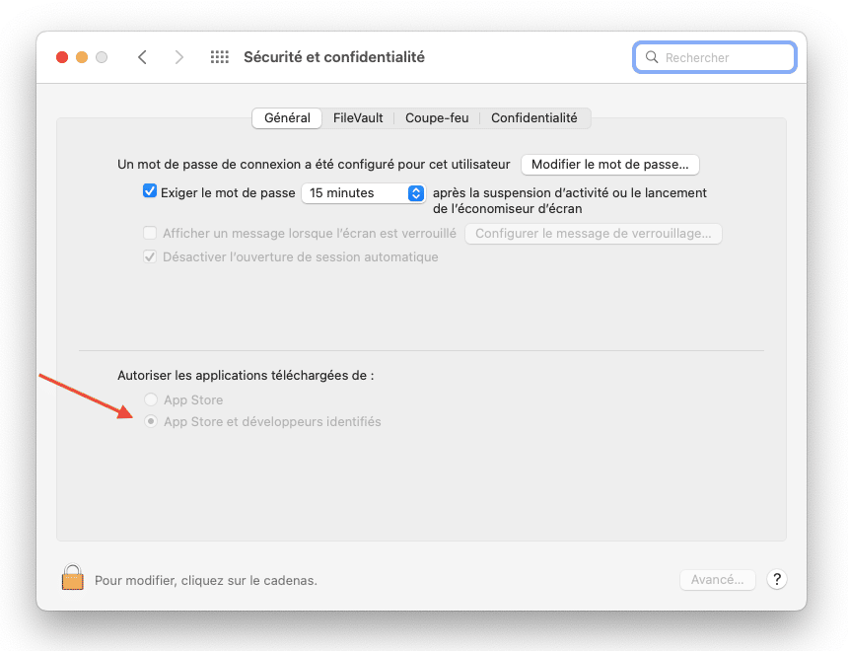Image resolution: width=848 pixels, height=651 pixels.
Task: Open the '15 minutes' delay dropdown
Action: [x=364, y=193]
